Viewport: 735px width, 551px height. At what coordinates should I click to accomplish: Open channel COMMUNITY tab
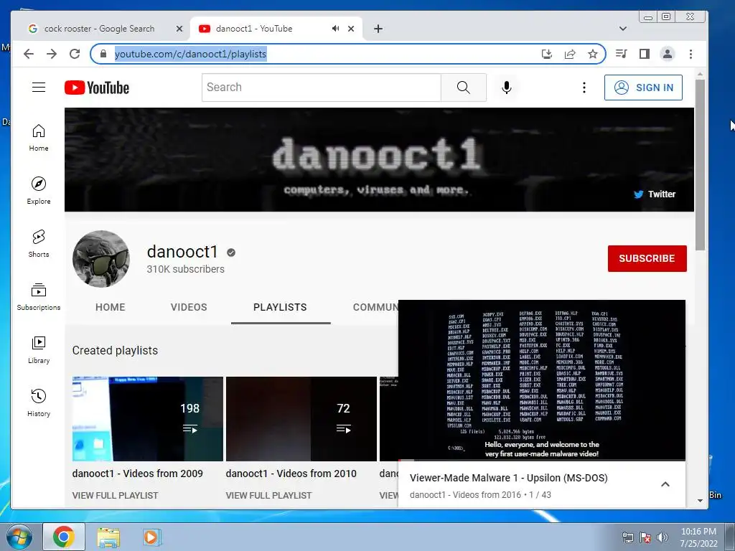tap(375, 307)
